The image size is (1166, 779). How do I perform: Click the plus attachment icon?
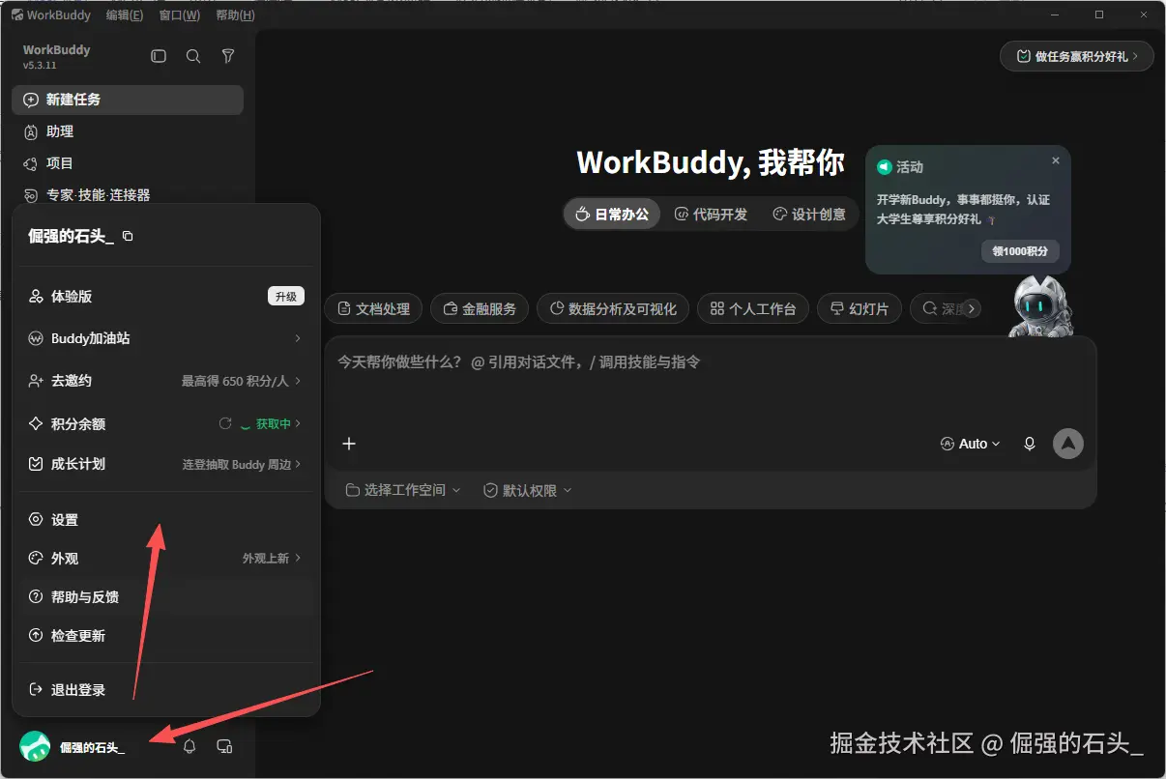(350, 444)
